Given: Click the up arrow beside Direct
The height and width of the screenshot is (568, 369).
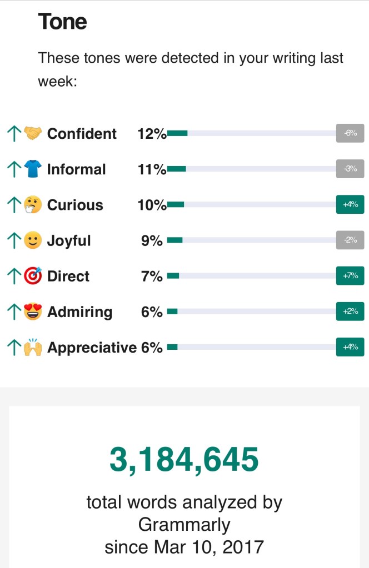Looking at the screenshot, I should point(13,276).
